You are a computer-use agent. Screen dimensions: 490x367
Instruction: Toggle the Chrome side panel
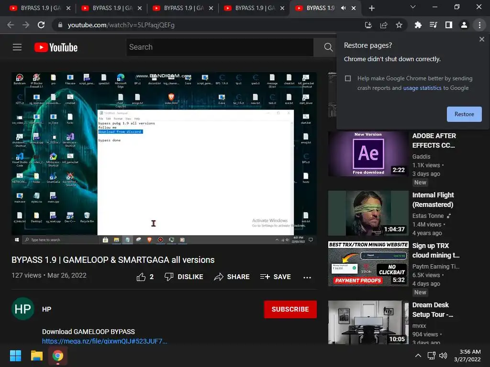tap(449, 25)
